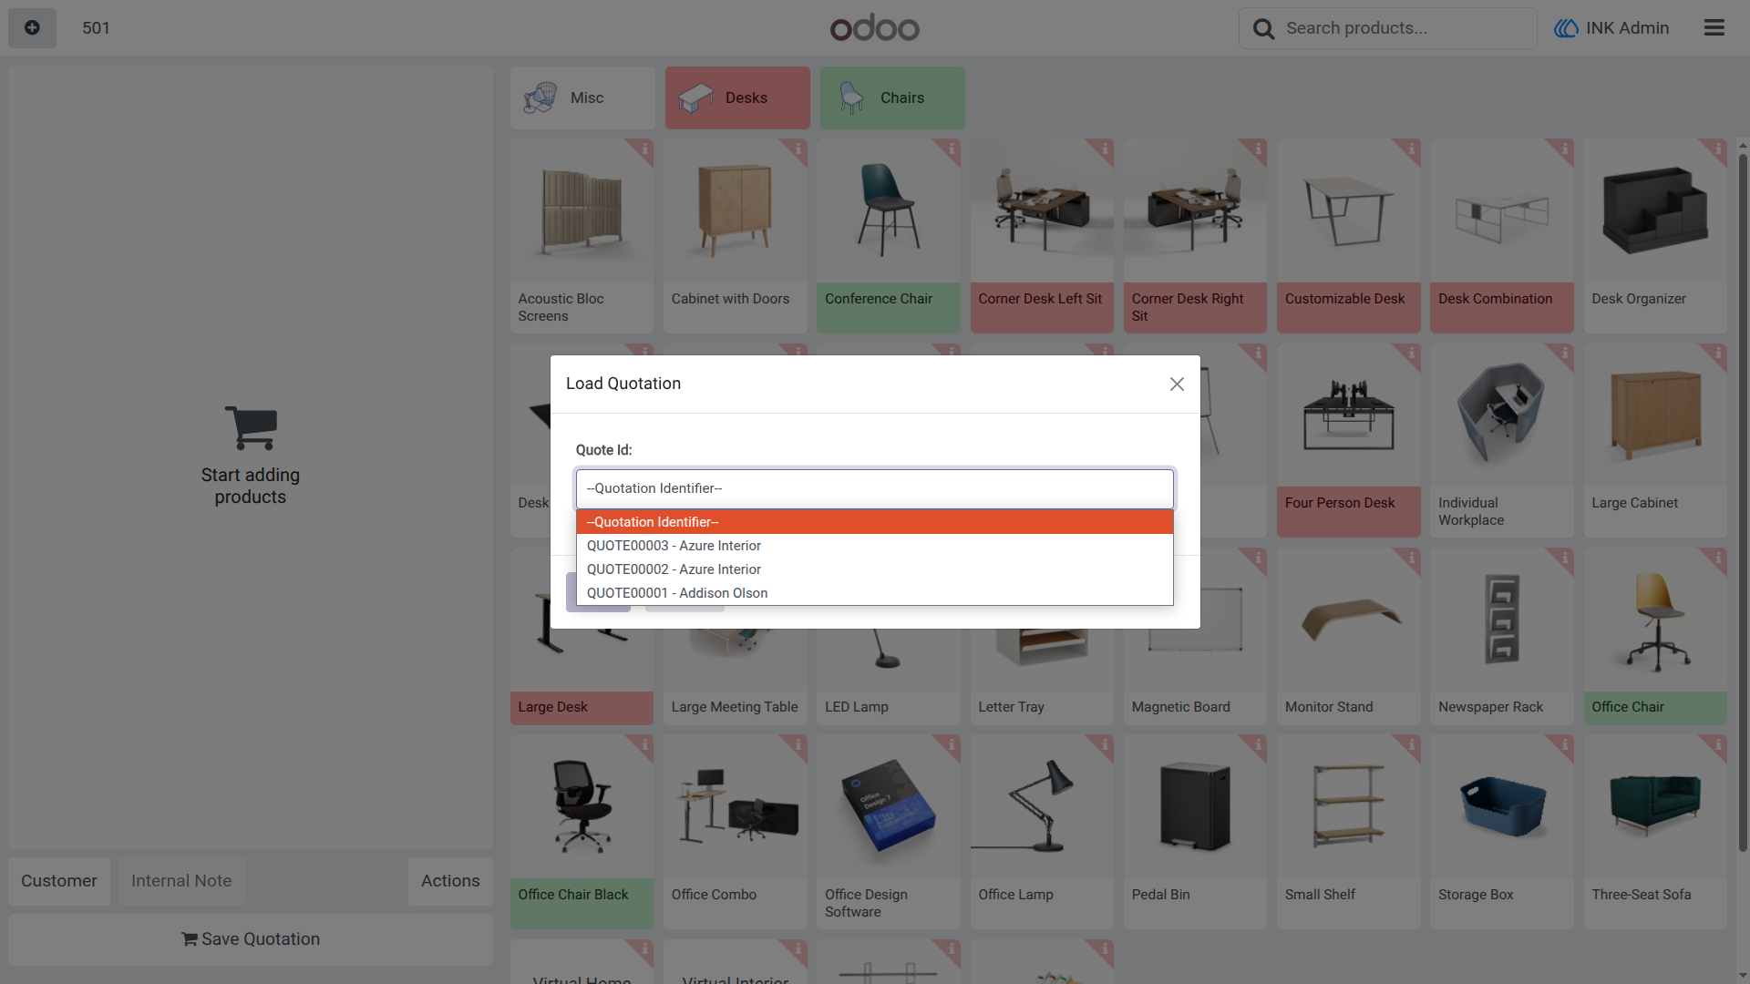The width and height of the screenshot is (1750, 984).
Task: Open info icon on Cabinet with Doors
Action: [798, 149]
